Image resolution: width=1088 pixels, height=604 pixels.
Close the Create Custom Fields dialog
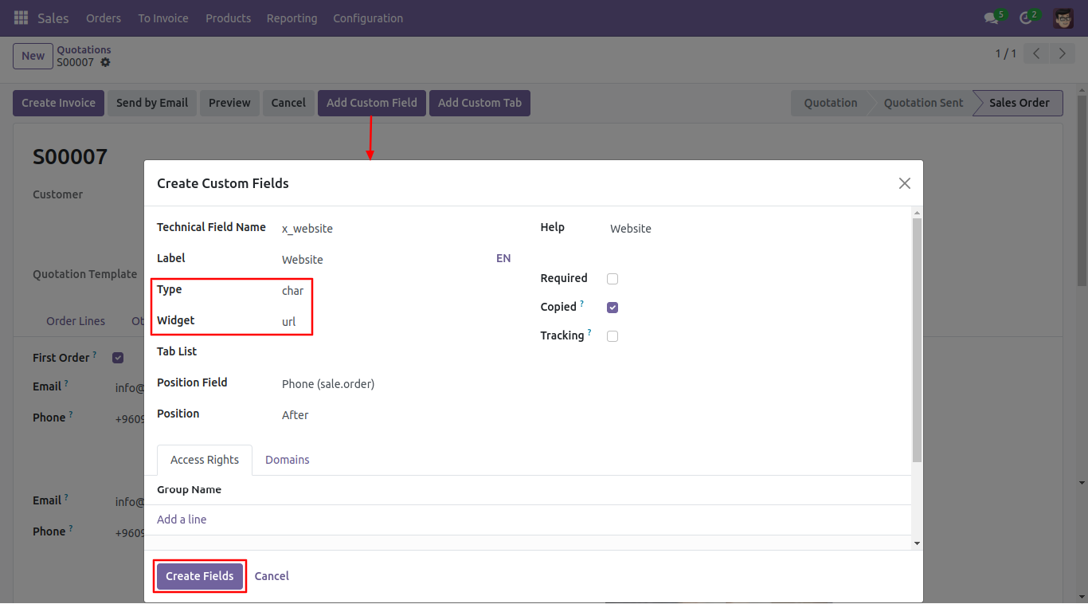click(904, 183)
